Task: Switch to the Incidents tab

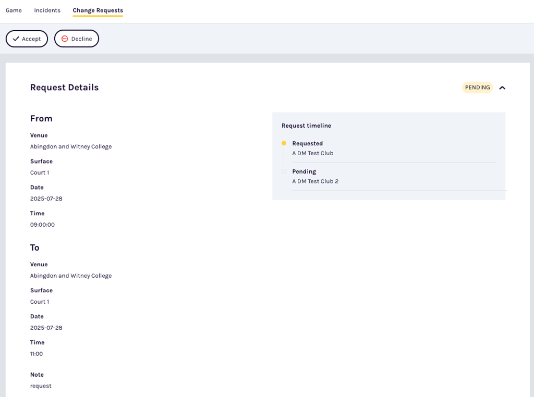Action: 47,10
